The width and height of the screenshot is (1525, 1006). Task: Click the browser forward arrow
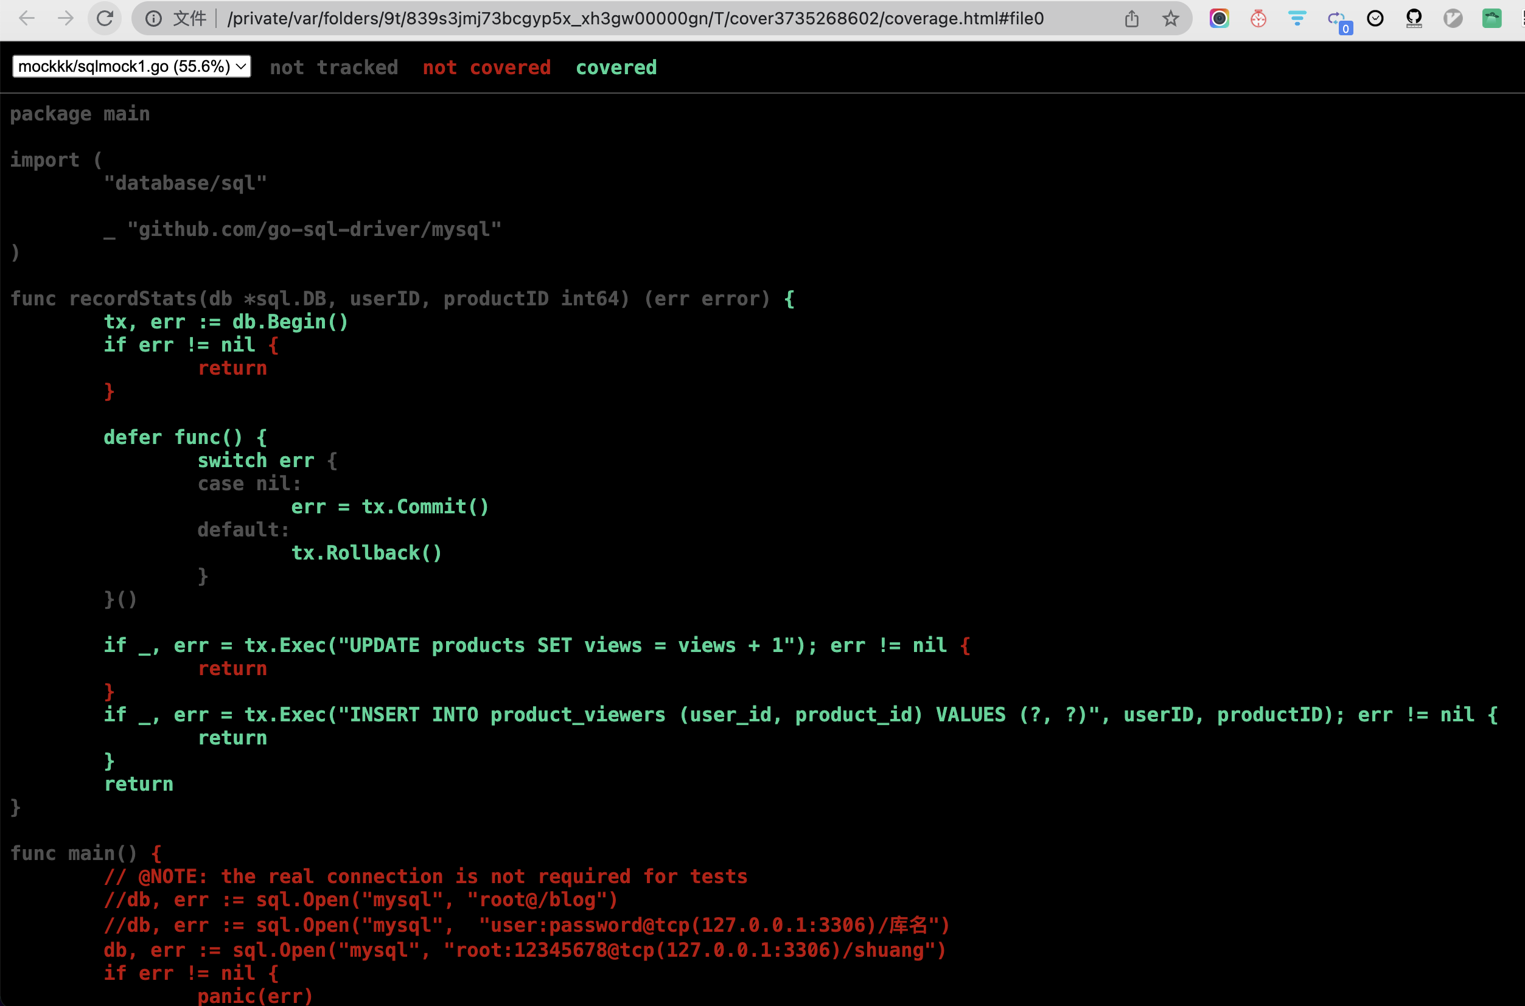(66, 19)
